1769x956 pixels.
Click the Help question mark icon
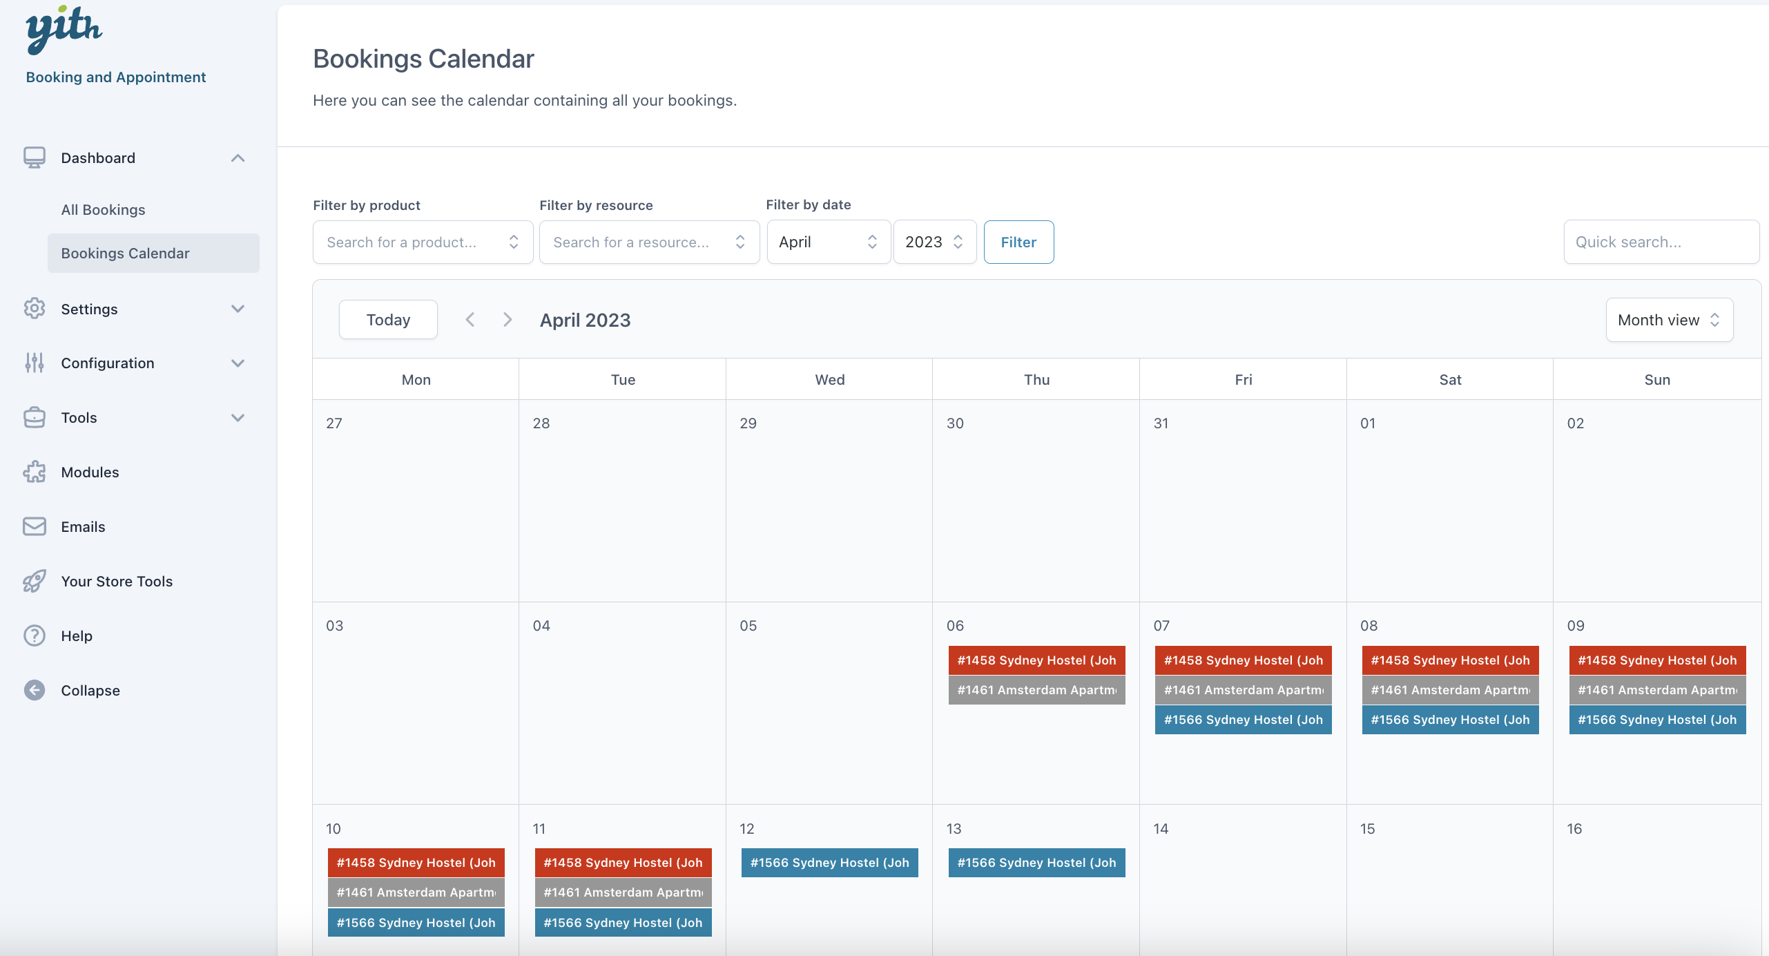click(x=34, y=635)
